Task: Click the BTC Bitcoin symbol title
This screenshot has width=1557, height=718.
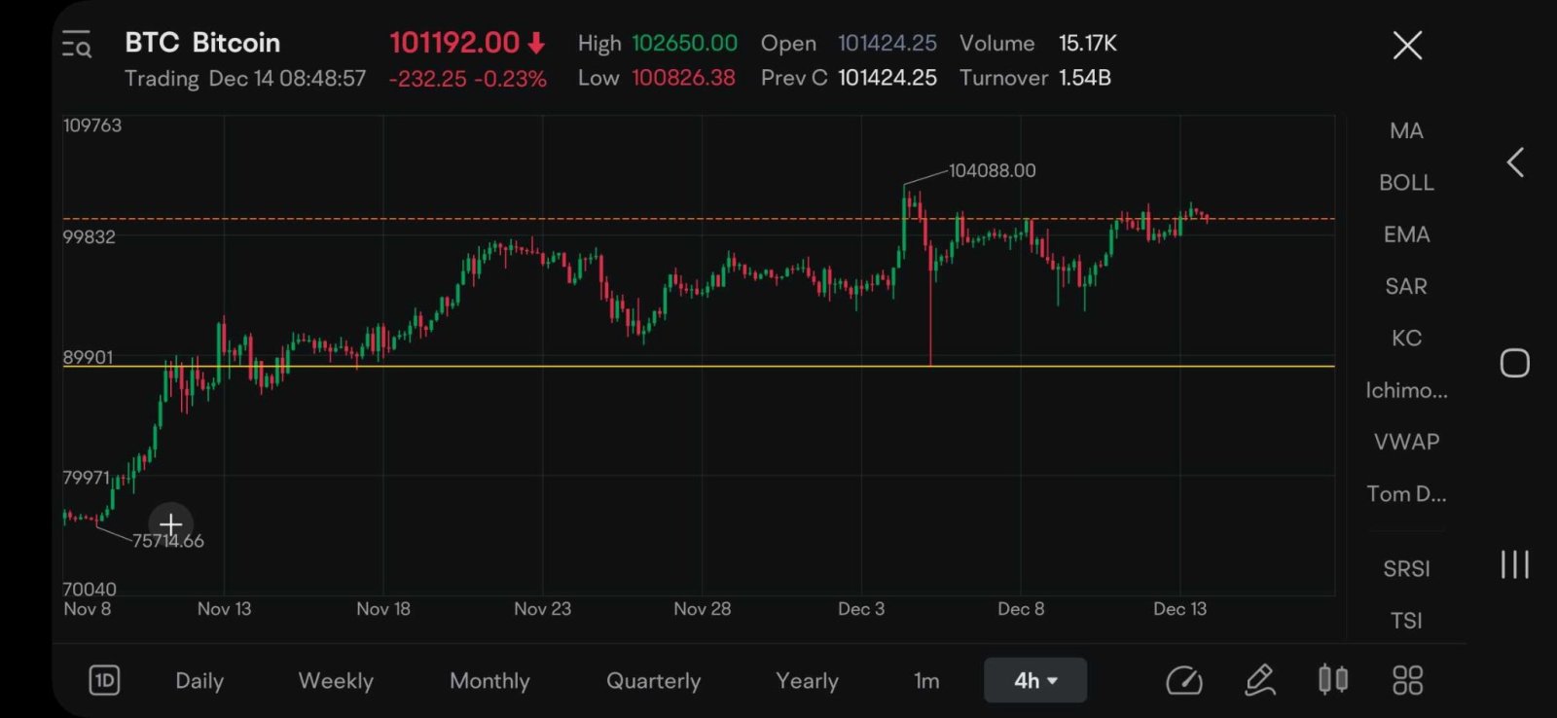Action: coord(202,43)
